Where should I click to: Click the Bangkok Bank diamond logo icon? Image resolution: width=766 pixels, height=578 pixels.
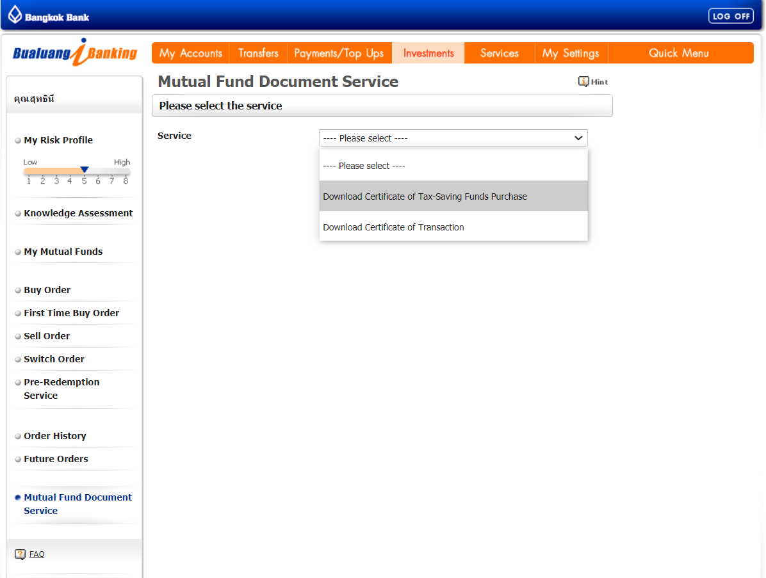pos(14,15)
